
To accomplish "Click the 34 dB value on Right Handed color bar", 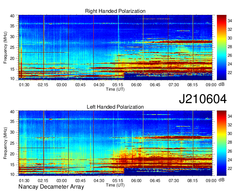I will (230, 21).
